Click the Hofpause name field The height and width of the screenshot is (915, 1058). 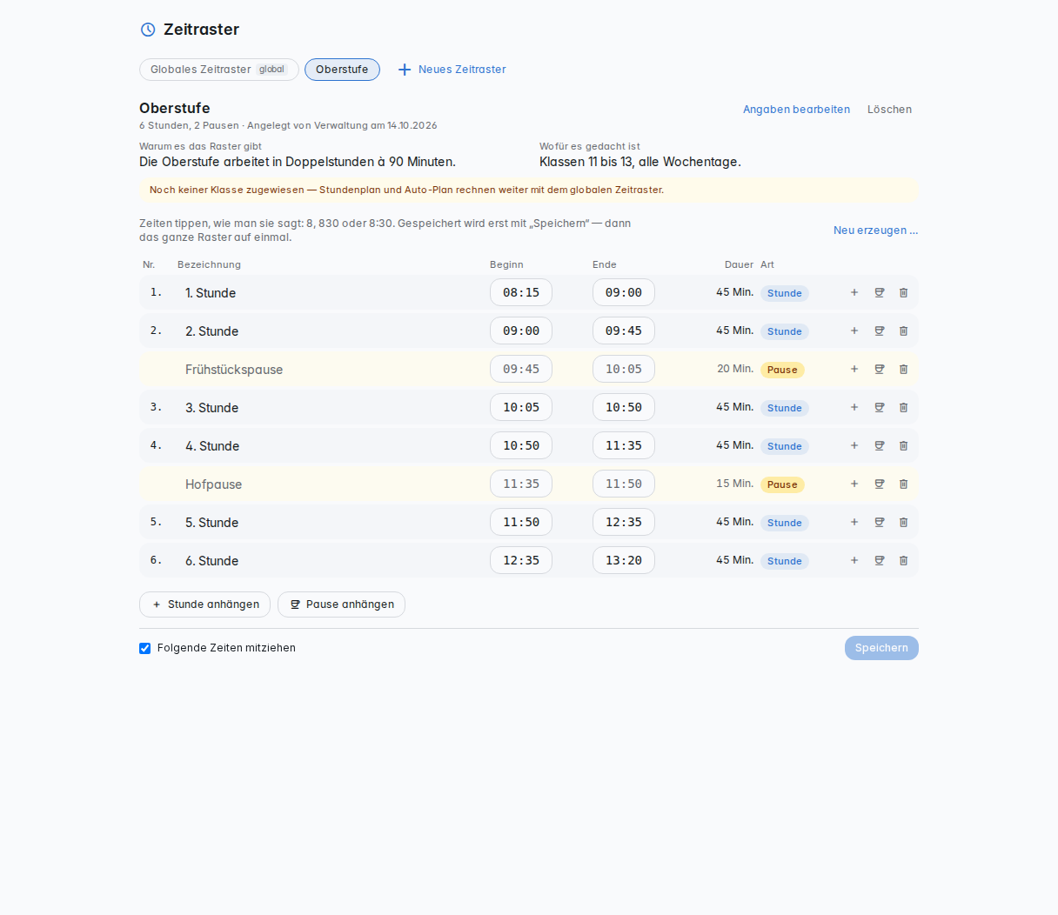point(331,484)
